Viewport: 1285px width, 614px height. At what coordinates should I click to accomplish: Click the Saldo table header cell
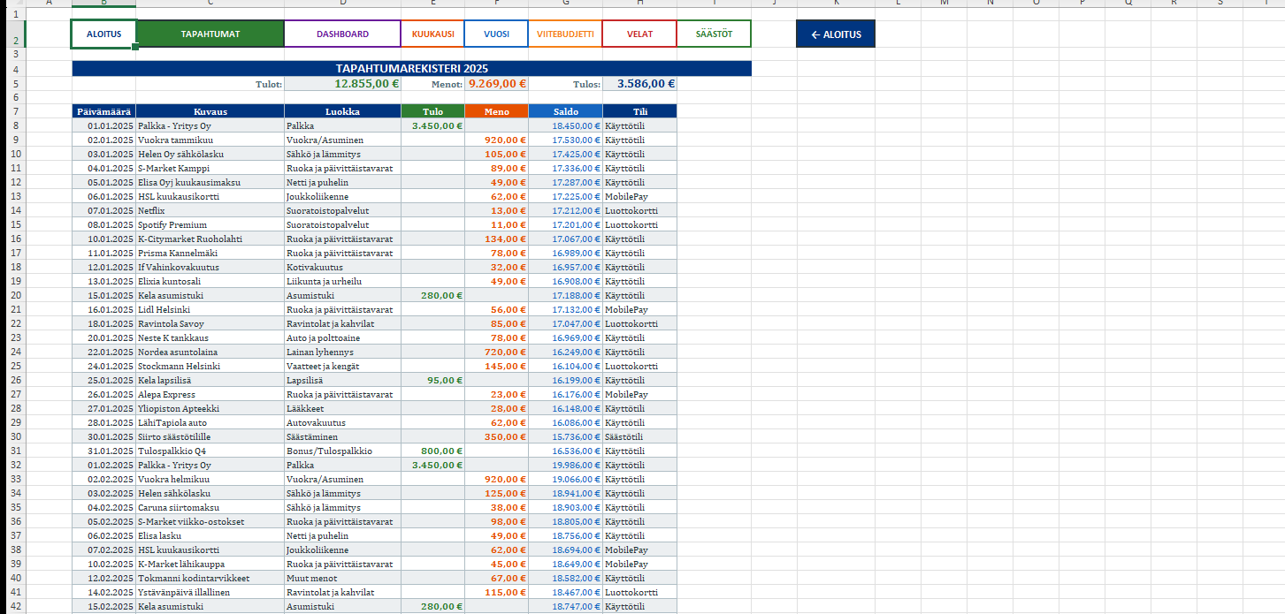point(565,111)
